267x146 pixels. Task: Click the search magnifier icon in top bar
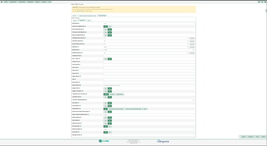(262, 2)
